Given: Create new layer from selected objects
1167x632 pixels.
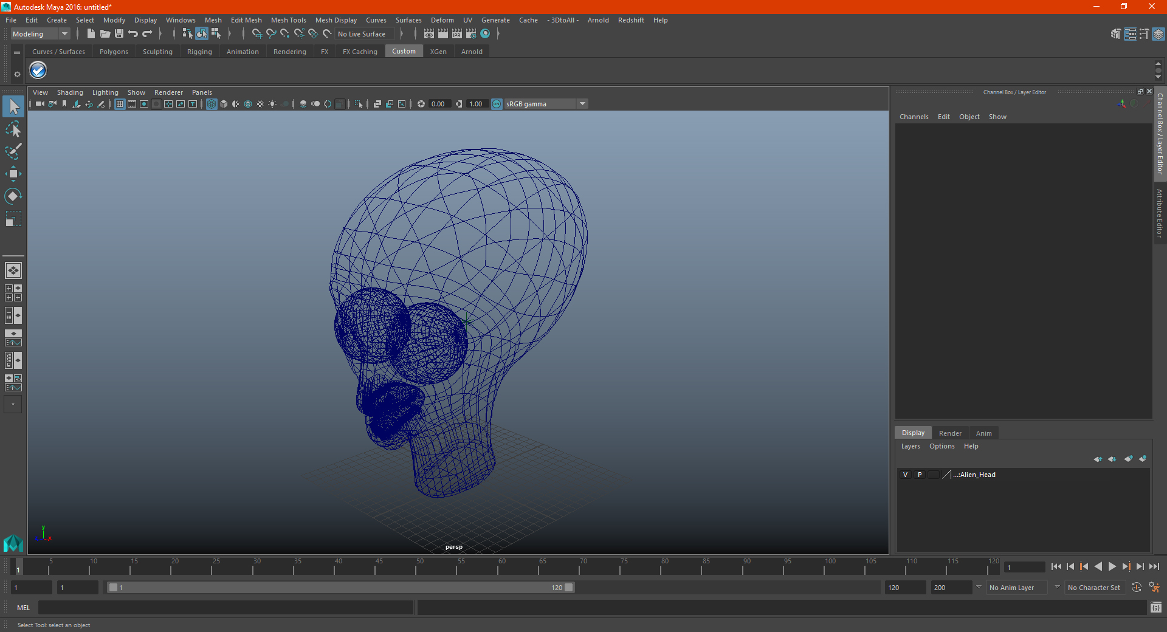Looking at the screenshot, I should coord(1143,459).
